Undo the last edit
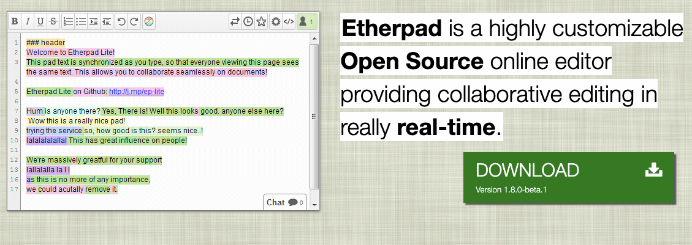The image size is (692, 245). point(121,21)
